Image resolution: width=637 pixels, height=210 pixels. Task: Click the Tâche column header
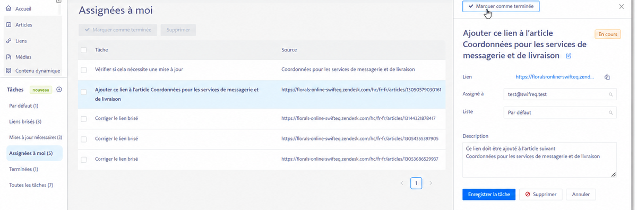click(101, 50)
